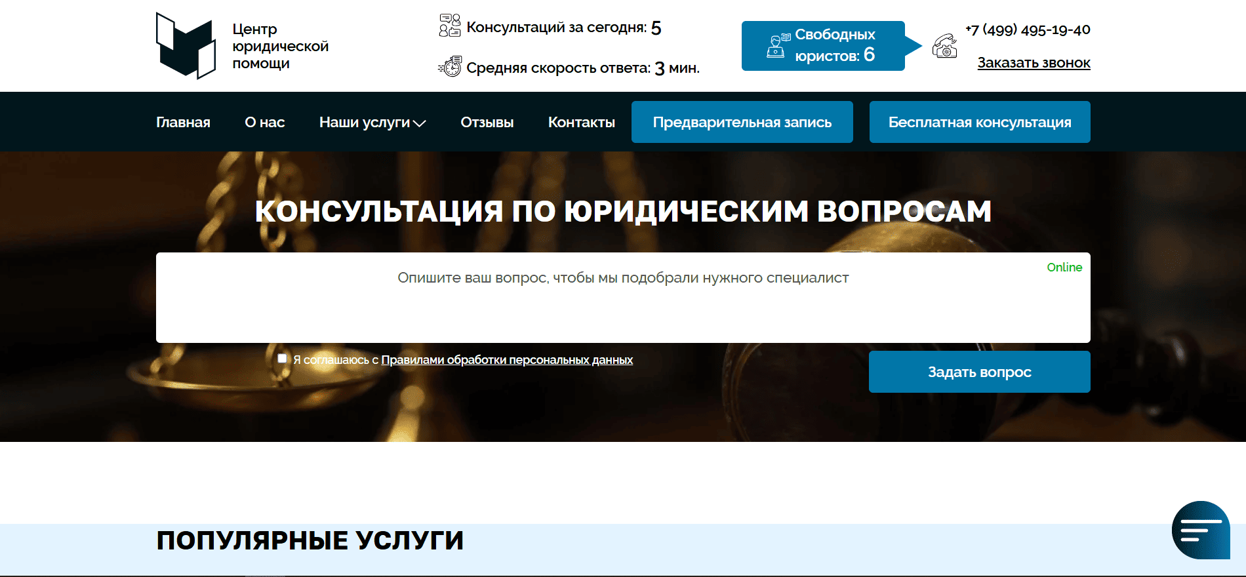Open Правилами обработки персональных данных link
This screenshot has width=1246, height=577.
tap(506, 360)
